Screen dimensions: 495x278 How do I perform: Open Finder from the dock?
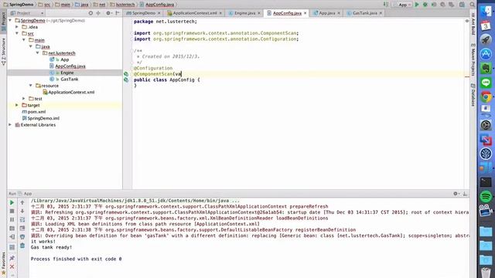[486, 12]
